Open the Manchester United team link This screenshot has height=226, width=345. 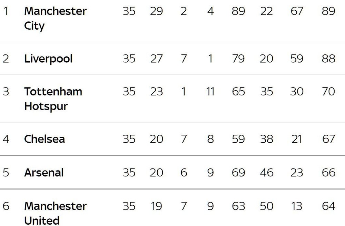[56, 213]
